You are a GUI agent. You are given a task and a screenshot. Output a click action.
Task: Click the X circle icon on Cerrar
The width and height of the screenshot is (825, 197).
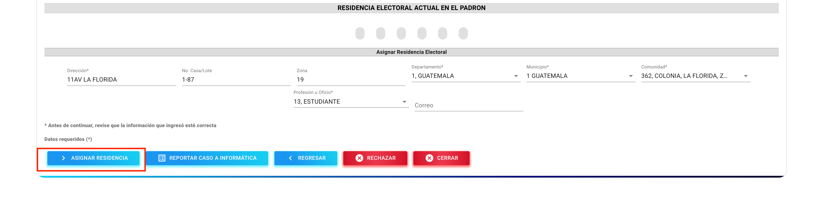[x=429, y=158]
